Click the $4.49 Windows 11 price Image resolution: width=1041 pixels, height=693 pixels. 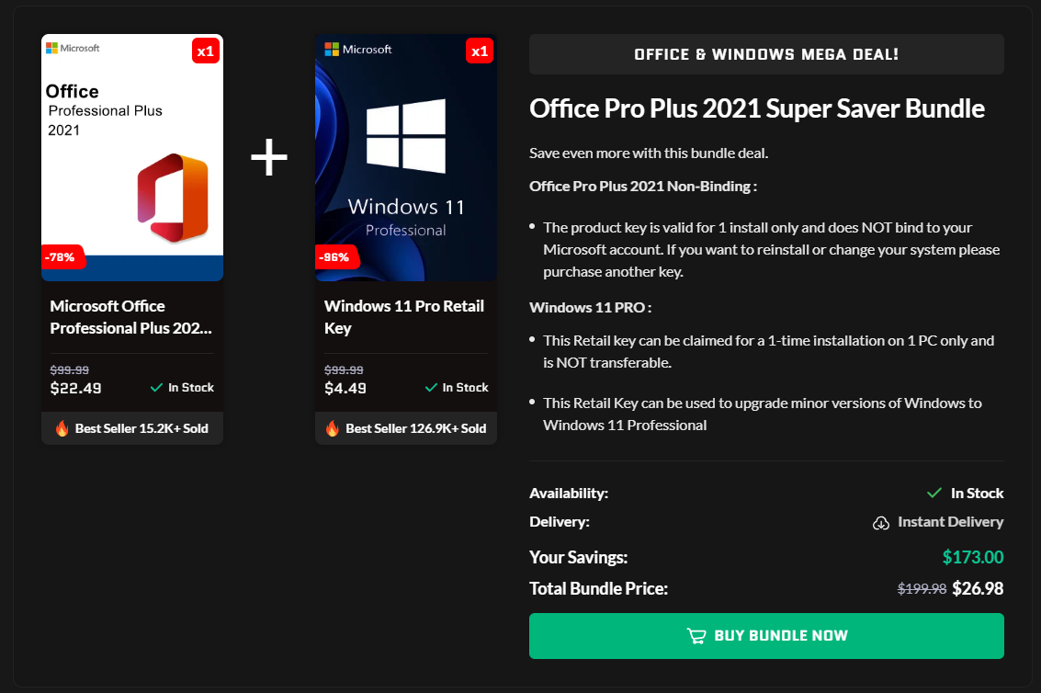click(345, 388)
